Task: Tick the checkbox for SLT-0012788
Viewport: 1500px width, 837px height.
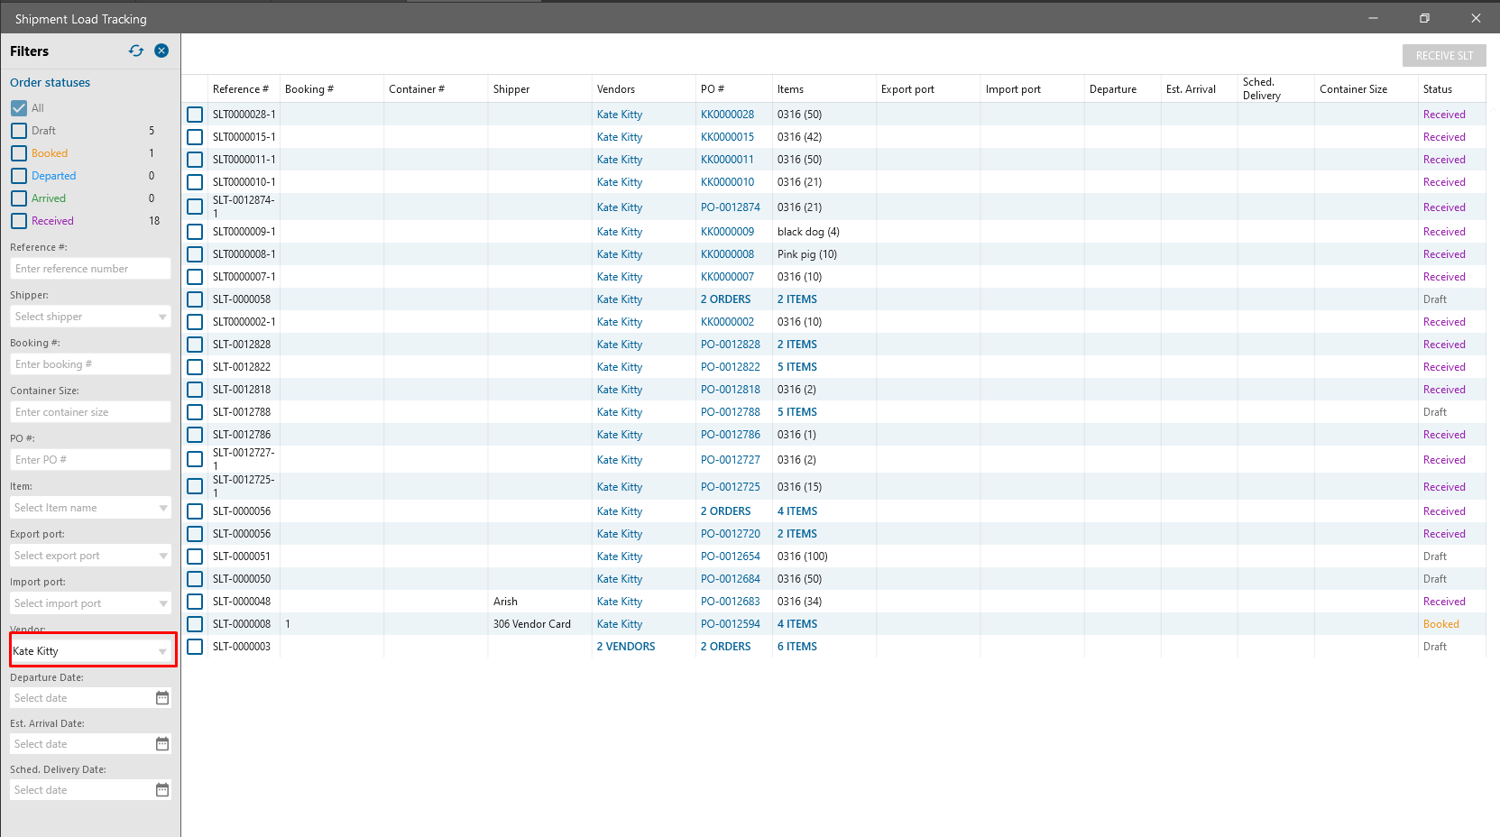Action: [x=195, y=412]
